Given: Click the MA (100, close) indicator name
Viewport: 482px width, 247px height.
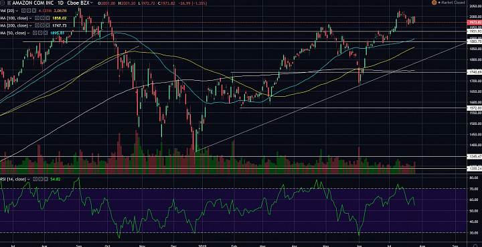Looking at the screenshot, I should pyautogui.click(x=14, y=18).
